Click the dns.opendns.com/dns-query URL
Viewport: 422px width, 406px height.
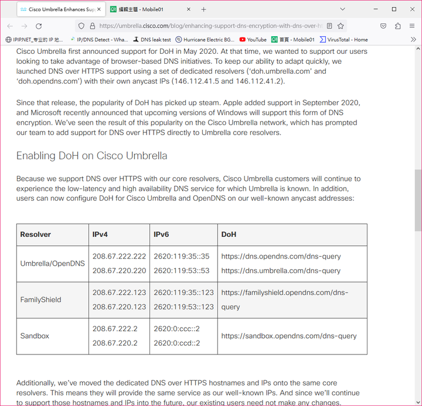(x=281, y=256)
